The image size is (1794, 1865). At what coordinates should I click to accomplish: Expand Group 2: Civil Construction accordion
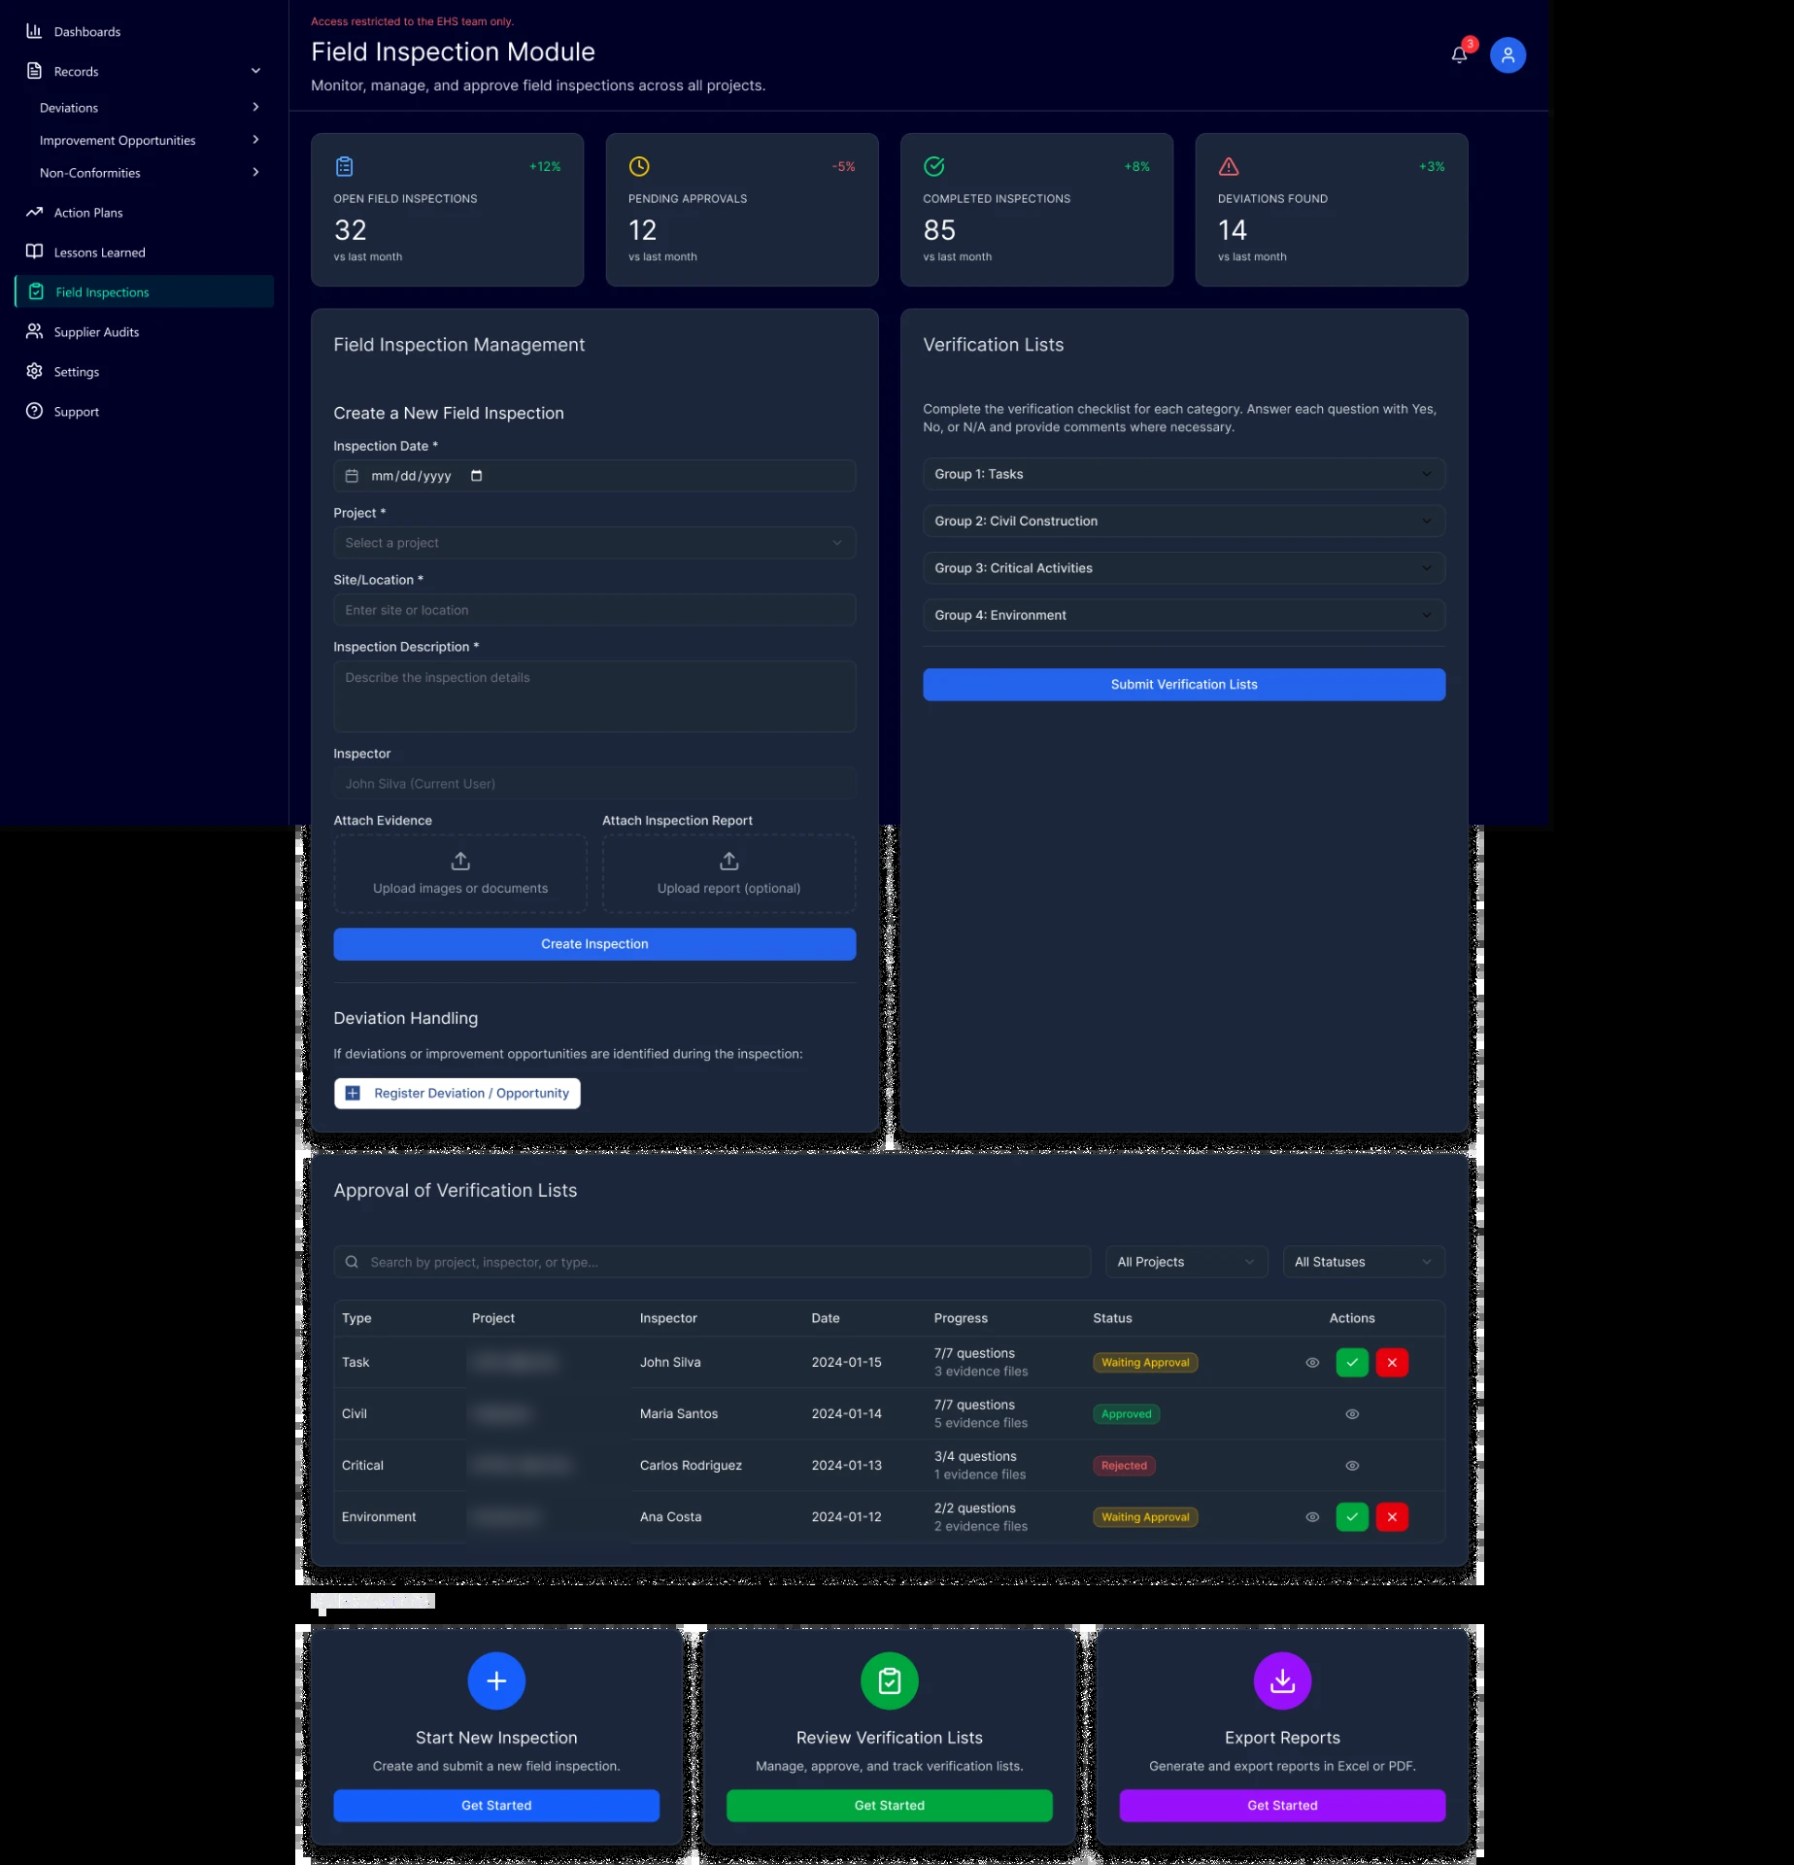tap(1184, 521)
